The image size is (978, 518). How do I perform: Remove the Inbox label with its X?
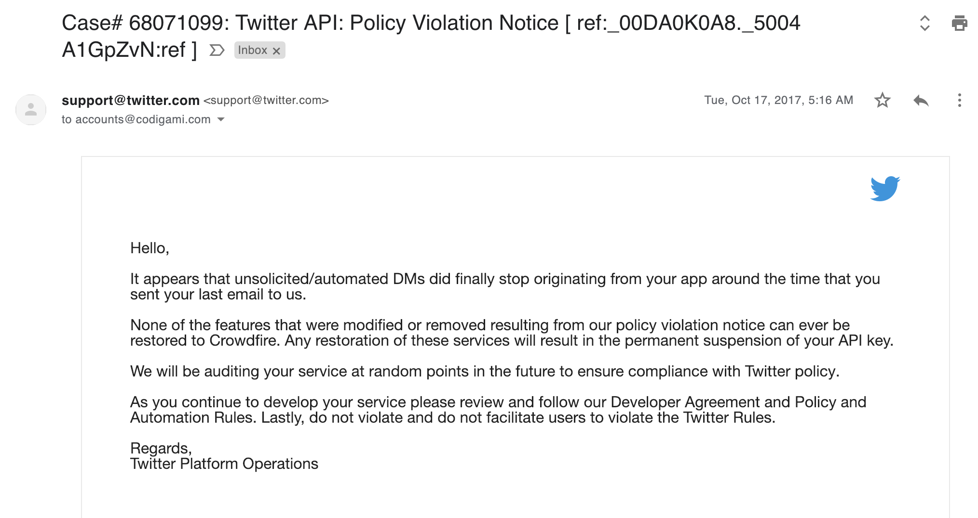(276, 51)
